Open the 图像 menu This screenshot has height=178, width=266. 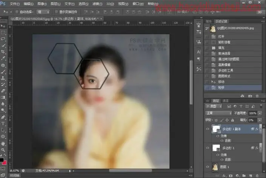42,4
